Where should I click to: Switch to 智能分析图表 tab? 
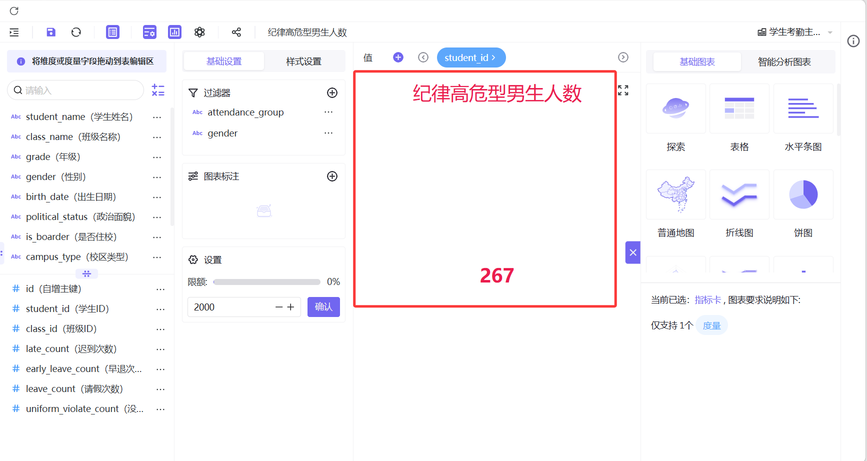[x=784, y=61]
